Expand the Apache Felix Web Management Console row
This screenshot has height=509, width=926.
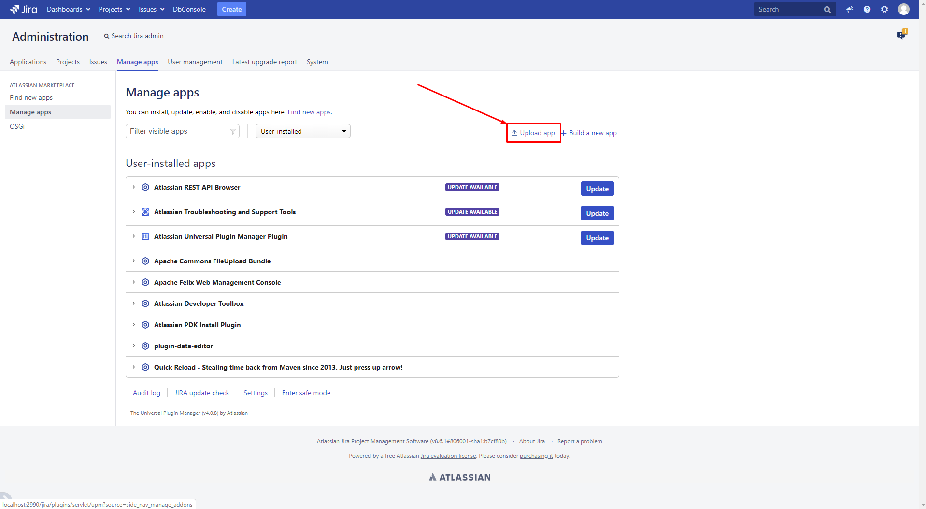tap(134, 282)
